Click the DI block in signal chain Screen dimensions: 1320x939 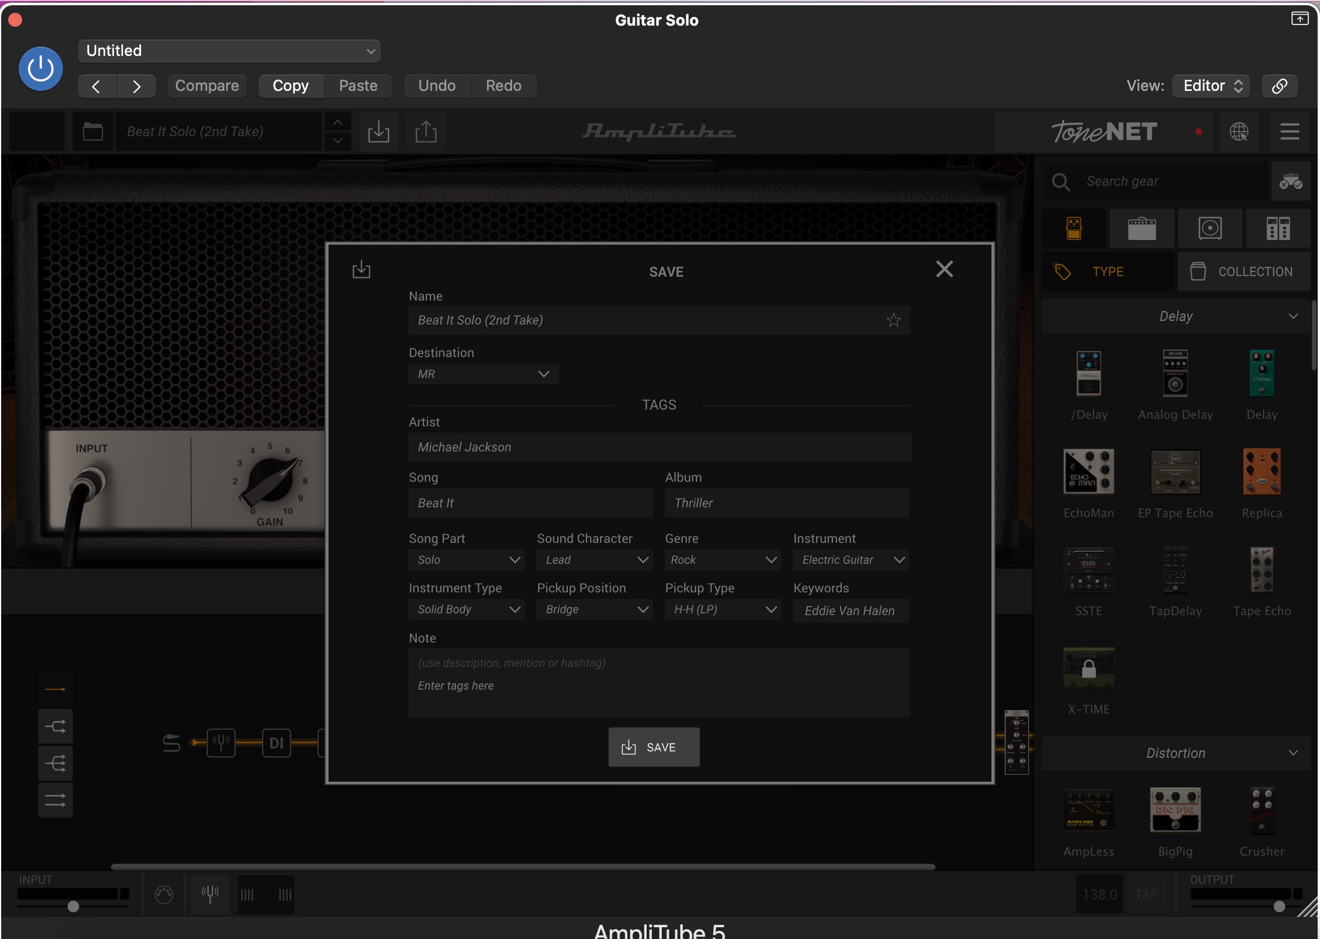tap(277, 743)
